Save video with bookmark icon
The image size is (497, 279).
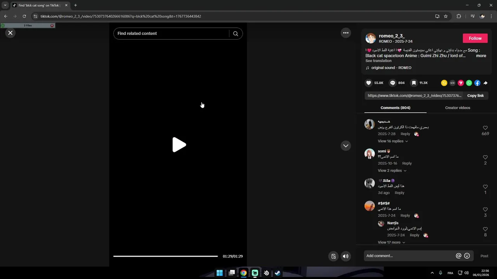tap(414, 83)
